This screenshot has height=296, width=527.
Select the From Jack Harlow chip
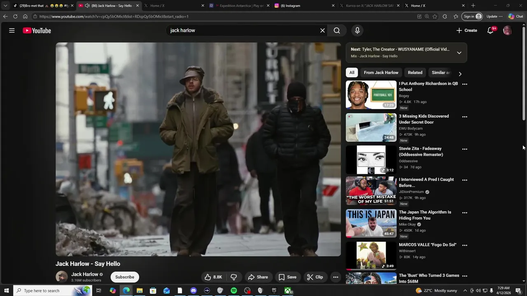(381, 73)
